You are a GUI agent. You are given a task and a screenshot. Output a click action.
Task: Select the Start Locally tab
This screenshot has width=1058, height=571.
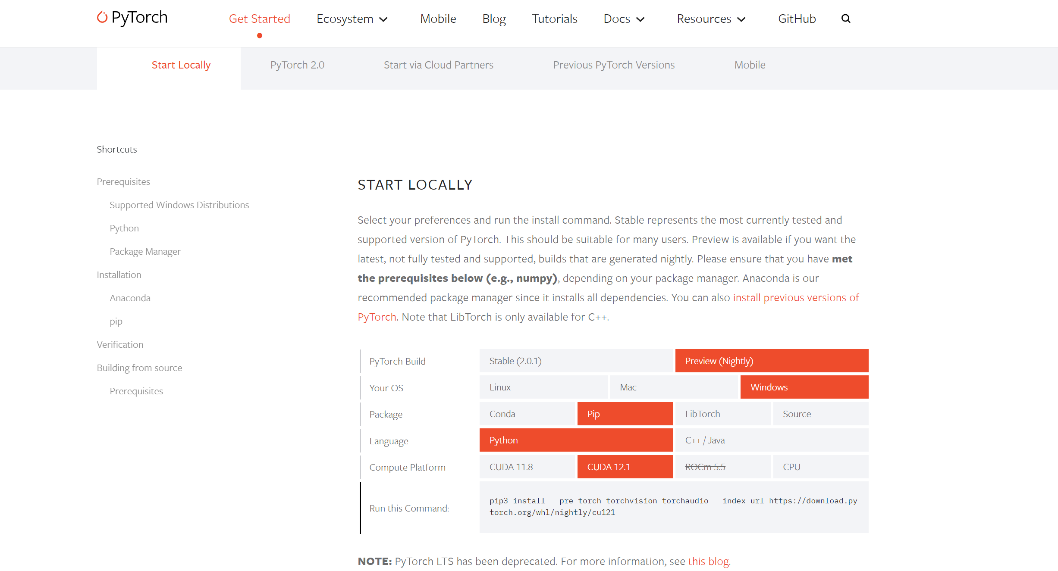(x=181, y=65)
